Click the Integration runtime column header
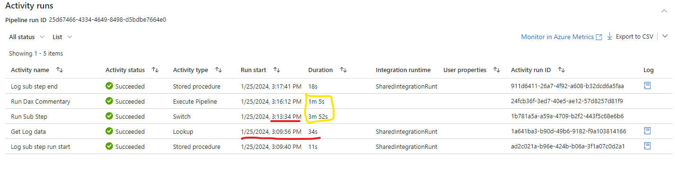The height and width of the screenshot is (171, 675). (403, 70)
